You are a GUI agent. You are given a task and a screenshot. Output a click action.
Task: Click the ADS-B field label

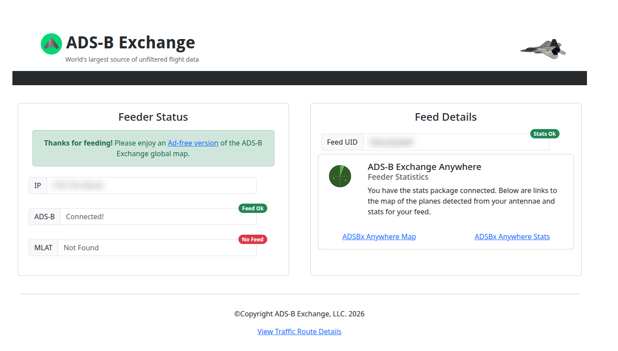[x=45, y=217]
